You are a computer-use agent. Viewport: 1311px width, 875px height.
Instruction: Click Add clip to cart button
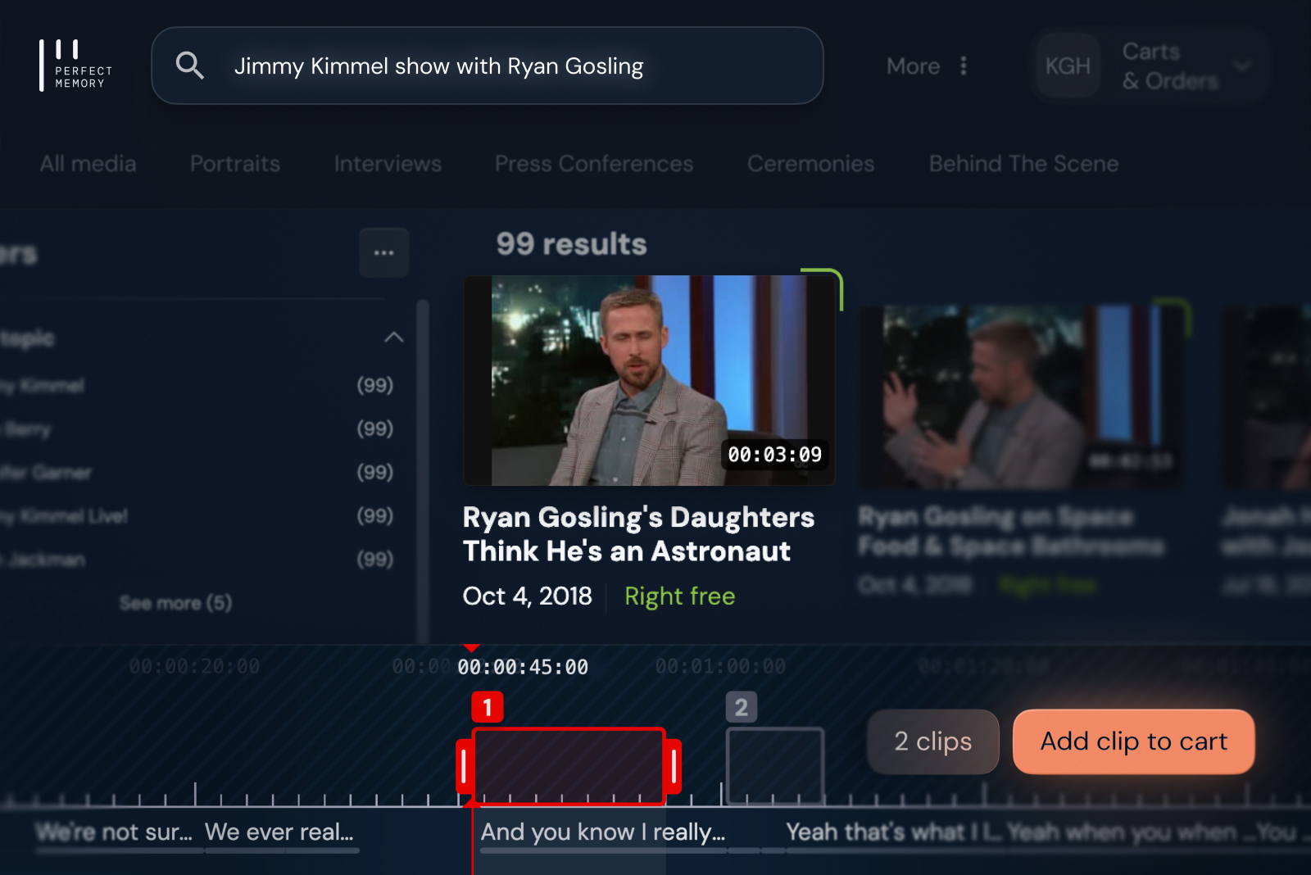[x=1134, y=741]
